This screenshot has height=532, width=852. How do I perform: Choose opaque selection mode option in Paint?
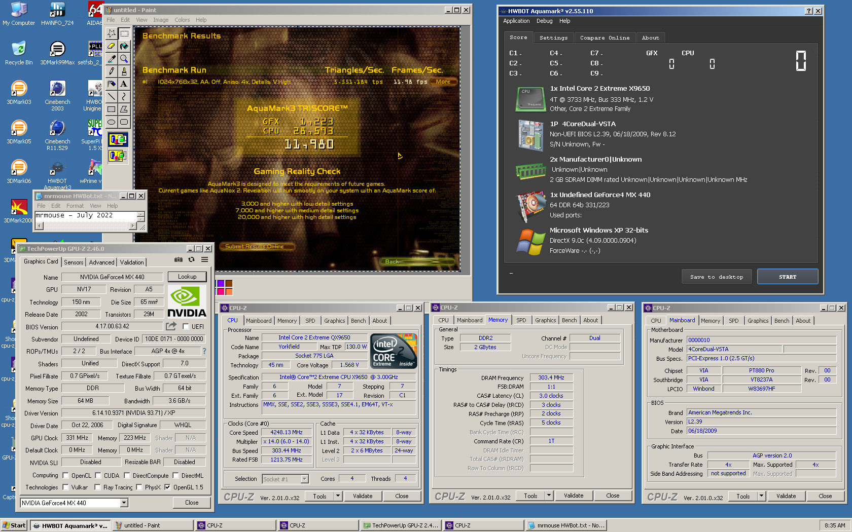pos(118,140)
